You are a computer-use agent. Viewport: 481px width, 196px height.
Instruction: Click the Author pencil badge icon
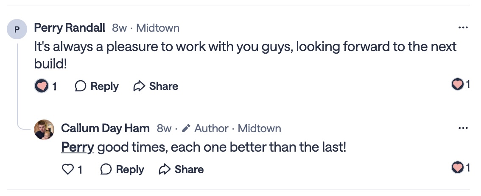point(186,128)
